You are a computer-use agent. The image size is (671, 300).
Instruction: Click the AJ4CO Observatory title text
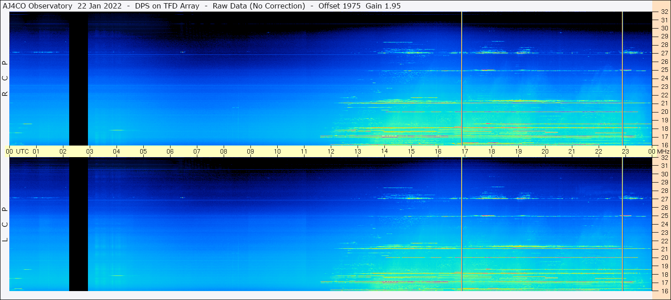click(x=37, y=6)
